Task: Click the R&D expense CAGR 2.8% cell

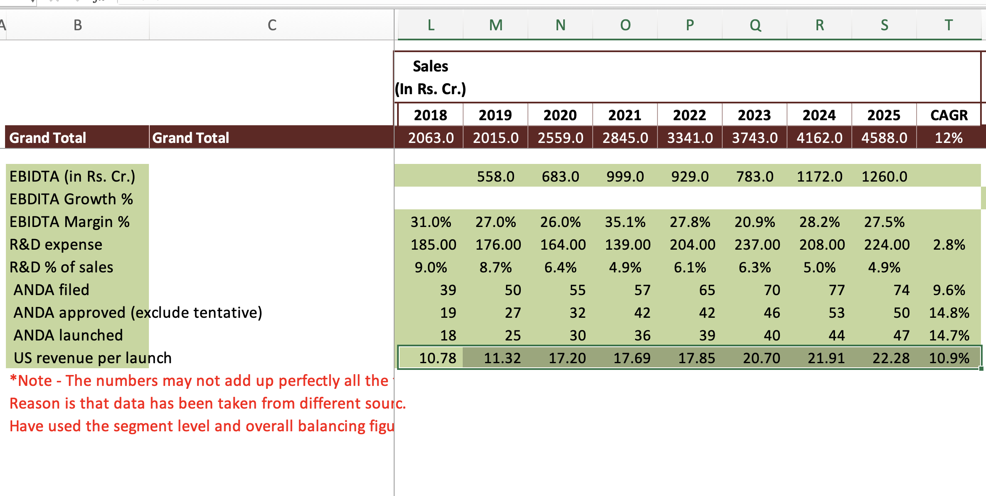Action: [x=949, y=245]
